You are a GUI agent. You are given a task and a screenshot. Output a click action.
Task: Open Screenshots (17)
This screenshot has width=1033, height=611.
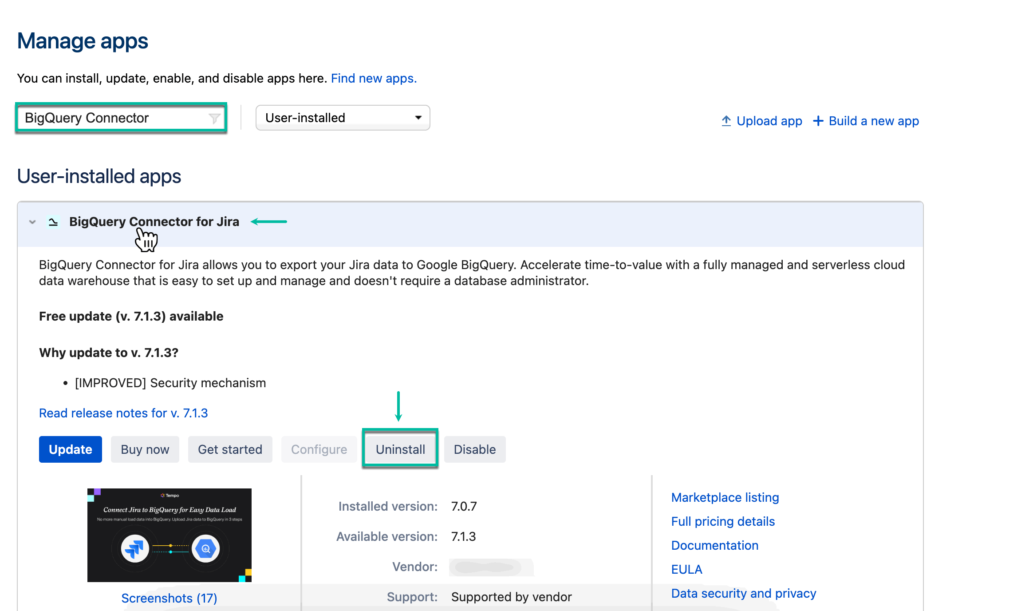click(169, 598)
